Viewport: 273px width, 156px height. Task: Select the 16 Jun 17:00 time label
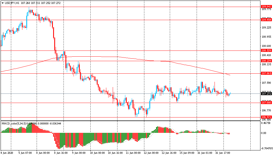[223, 153]
